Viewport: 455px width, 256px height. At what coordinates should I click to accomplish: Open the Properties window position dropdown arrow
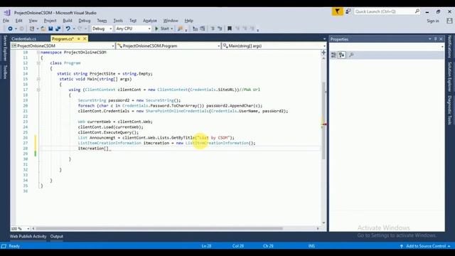point(429,39)
